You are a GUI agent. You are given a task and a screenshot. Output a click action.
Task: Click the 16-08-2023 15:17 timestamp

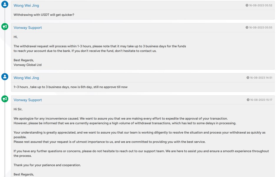[261, 100]
